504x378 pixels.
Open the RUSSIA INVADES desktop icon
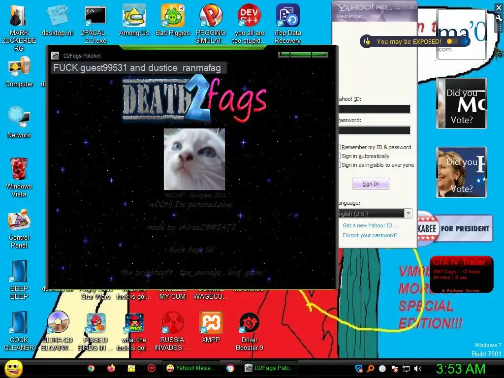click(172, 331)
